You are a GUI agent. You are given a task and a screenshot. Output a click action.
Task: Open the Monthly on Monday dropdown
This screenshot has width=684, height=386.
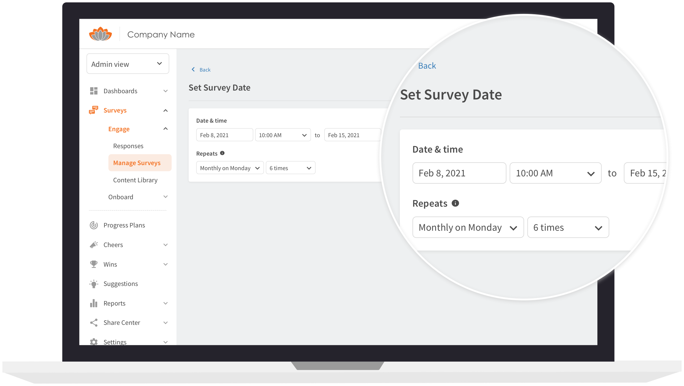tap(230, 168)
